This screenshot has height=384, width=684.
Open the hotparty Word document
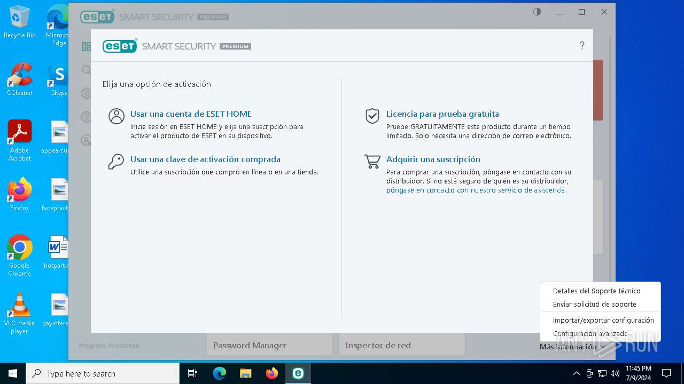coord(57,252)
